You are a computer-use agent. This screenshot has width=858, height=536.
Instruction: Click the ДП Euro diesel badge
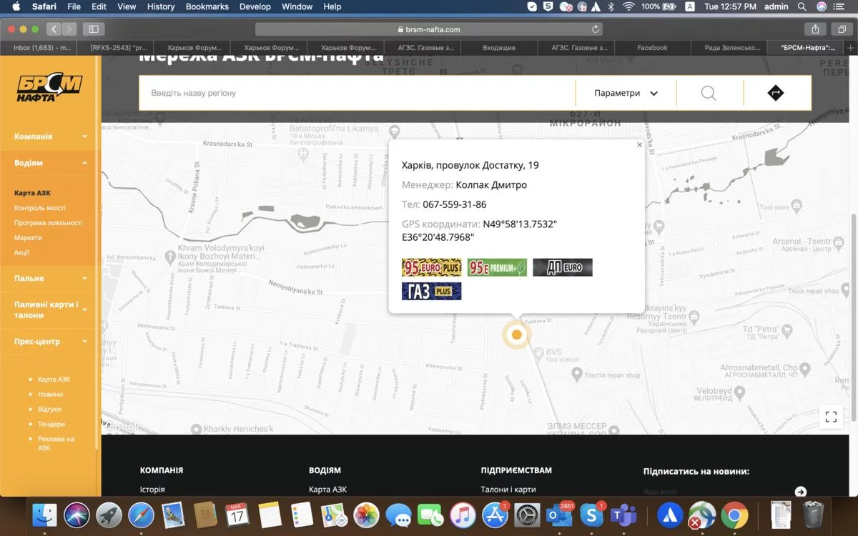pos(563,268)
